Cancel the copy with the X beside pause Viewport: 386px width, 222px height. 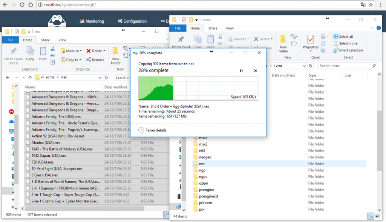point(255,70)
